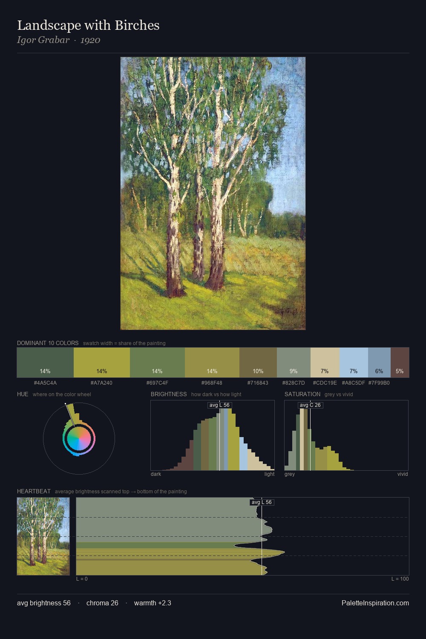Image resolution: width=426 pixels, height=639 pixels.
Task: Click the light axis label under brightness
Action: (x=269, y=474)
